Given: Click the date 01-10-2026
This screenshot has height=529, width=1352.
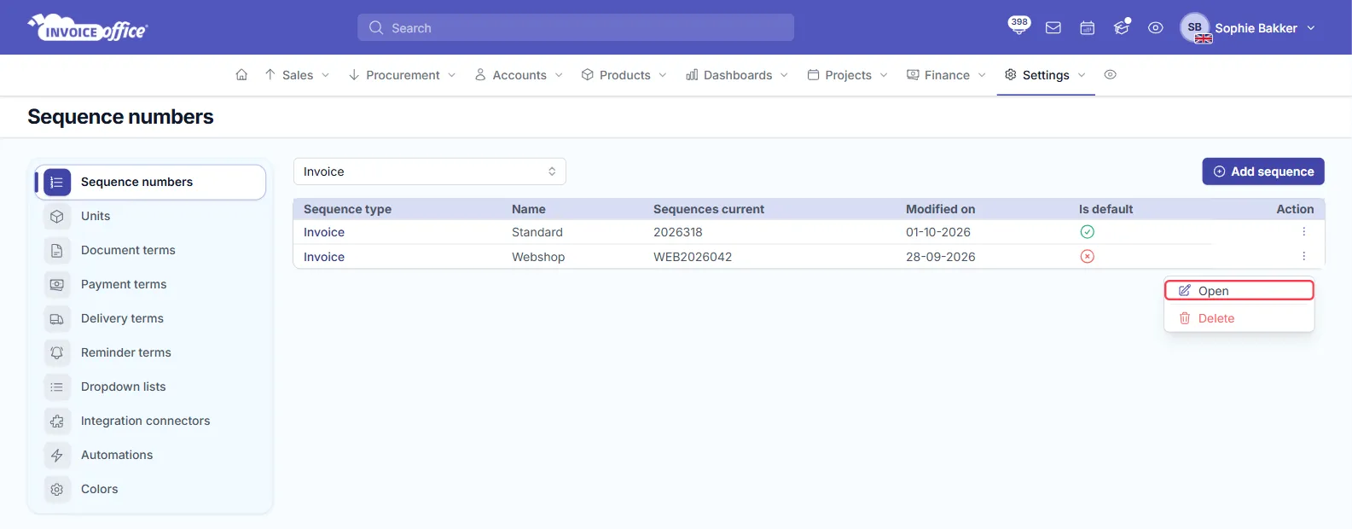Looking at the screenshot, I should pos(938,232).
